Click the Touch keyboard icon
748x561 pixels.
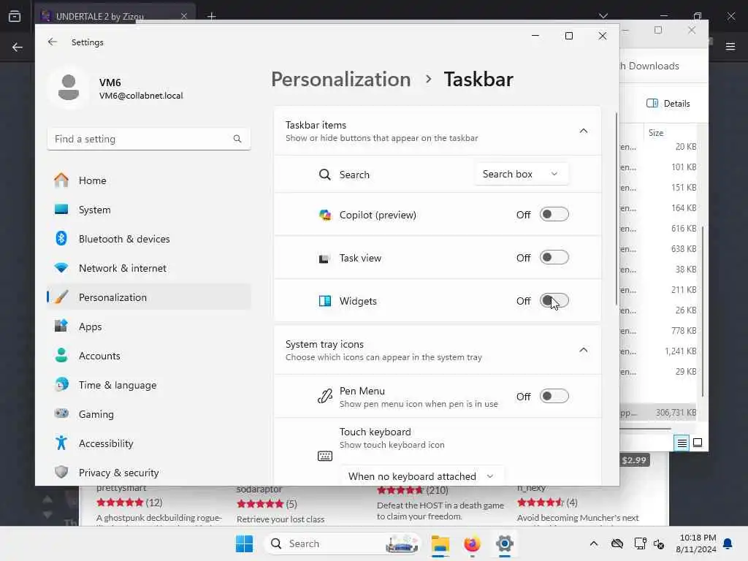(x=325, y=456)
